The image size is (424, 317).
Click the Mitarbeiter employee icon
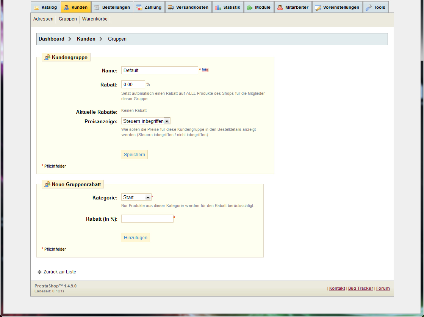[x=280, y=8]
